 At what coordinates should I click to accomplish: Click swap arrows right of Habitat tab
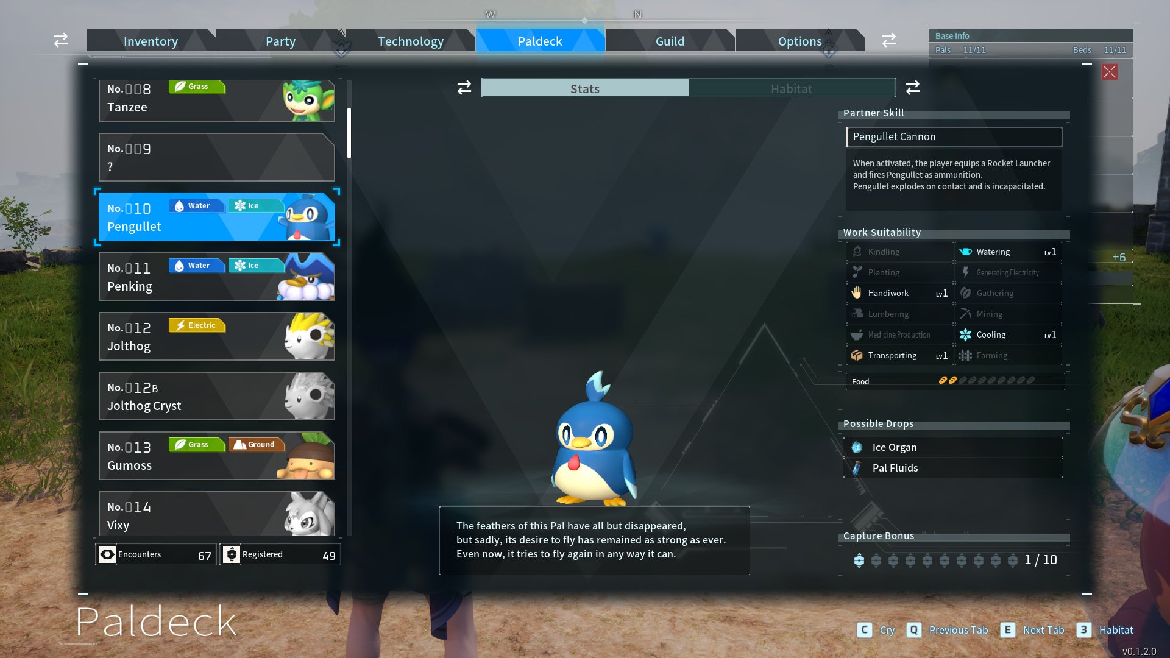point(912,88)
